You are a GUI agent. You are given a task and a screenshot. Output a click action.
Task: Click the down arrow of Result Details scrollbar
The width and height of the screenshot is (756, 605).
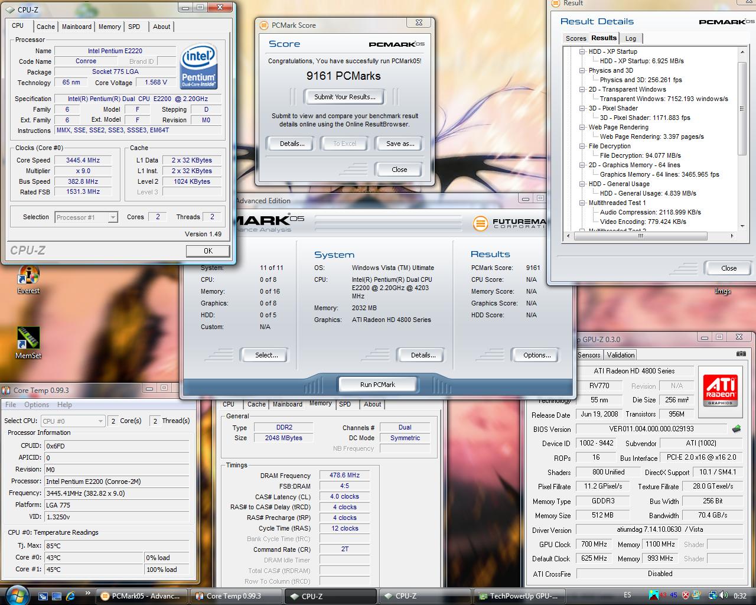point(742,226)
